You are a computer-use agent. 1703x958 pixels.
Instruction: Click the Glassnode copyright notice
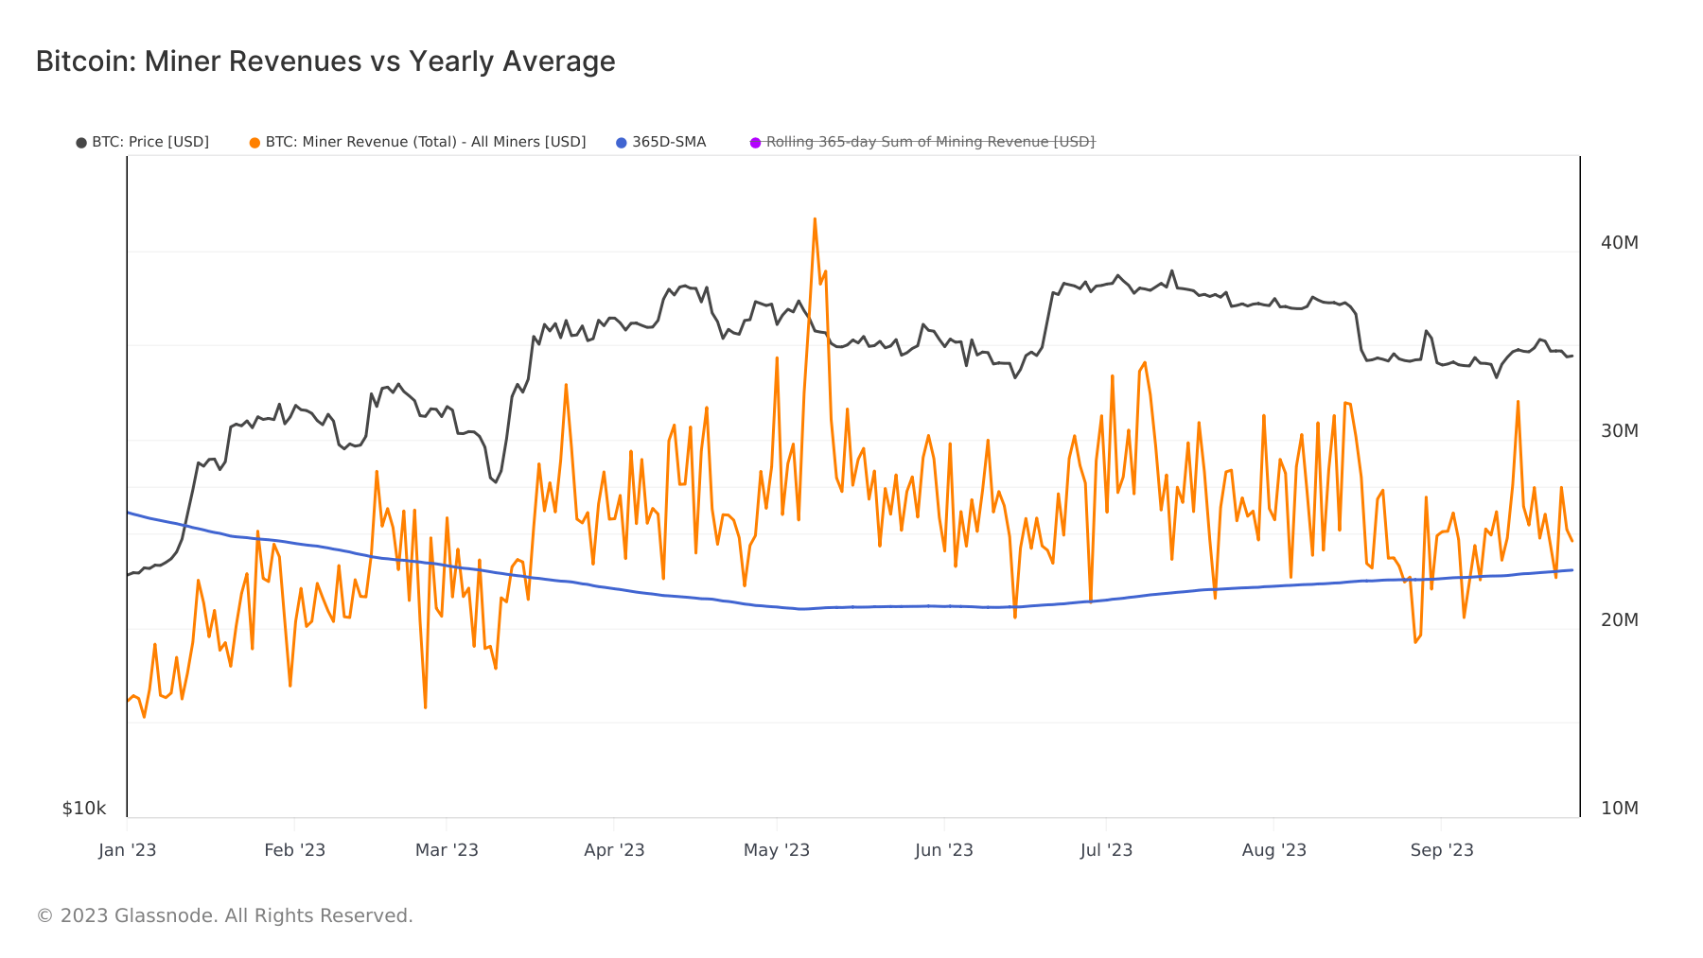coord(225,915)
